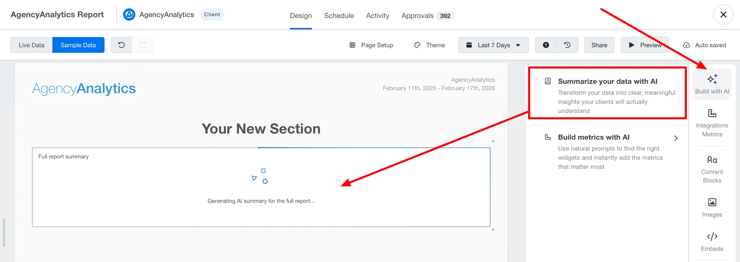The width and height of the screenshot is (740, 262).
Task: Open the Last 7 Days date dropdown
Action: coord(493,45)
